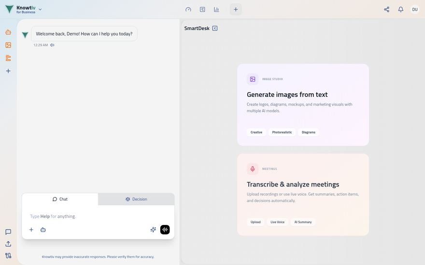Select the Photorealistic tag

click(x=282, y=132)
